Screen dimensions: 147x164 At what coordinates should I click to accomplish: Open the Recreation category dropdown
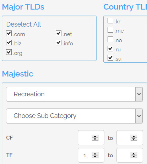tap(75, 94)
